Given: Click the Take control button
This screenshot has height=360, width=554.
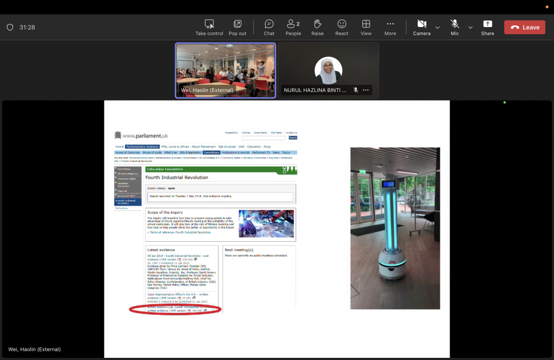Looking at the screenshot, I should [209, 28].
